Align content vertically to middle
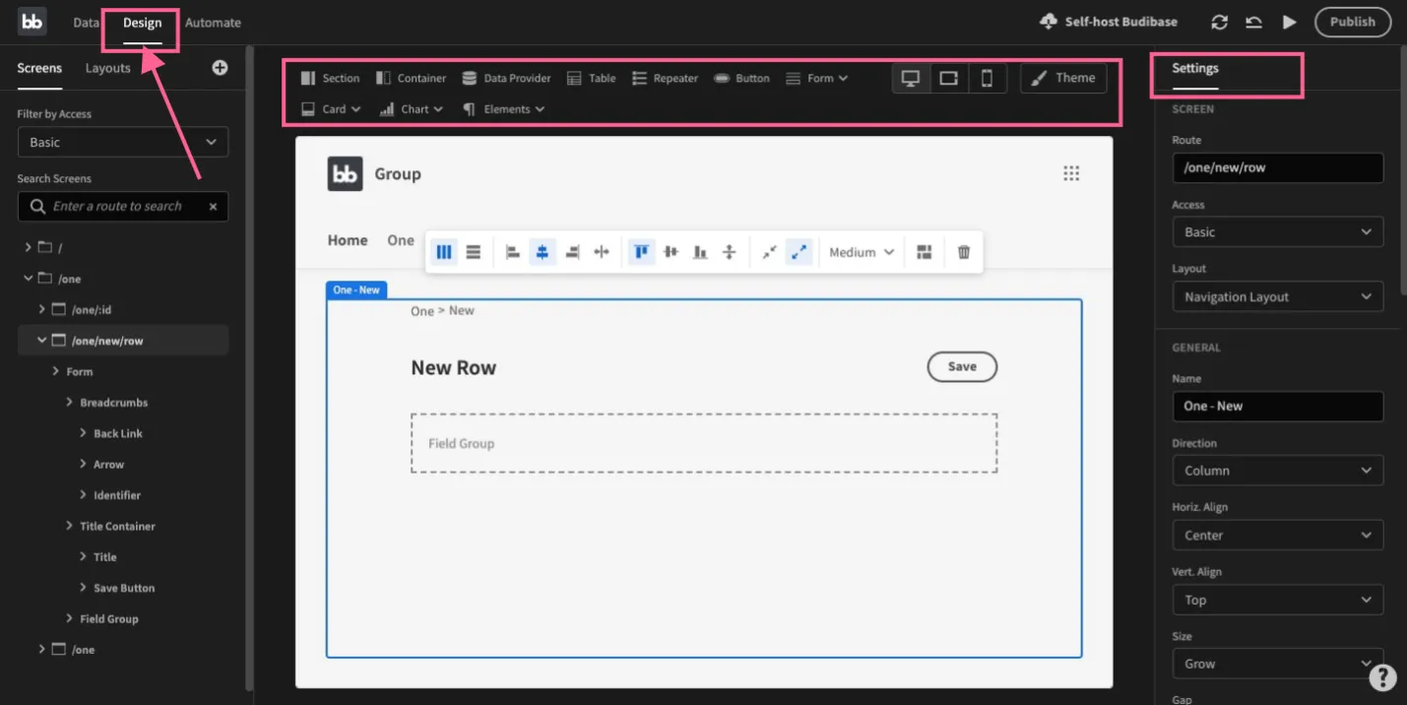 (x=672, y=252)
